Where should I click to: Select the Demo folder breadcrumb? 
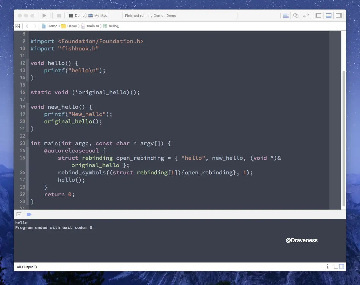coord(69,26)
